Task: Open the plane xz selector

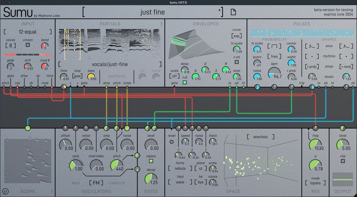Action: (201, 168)
